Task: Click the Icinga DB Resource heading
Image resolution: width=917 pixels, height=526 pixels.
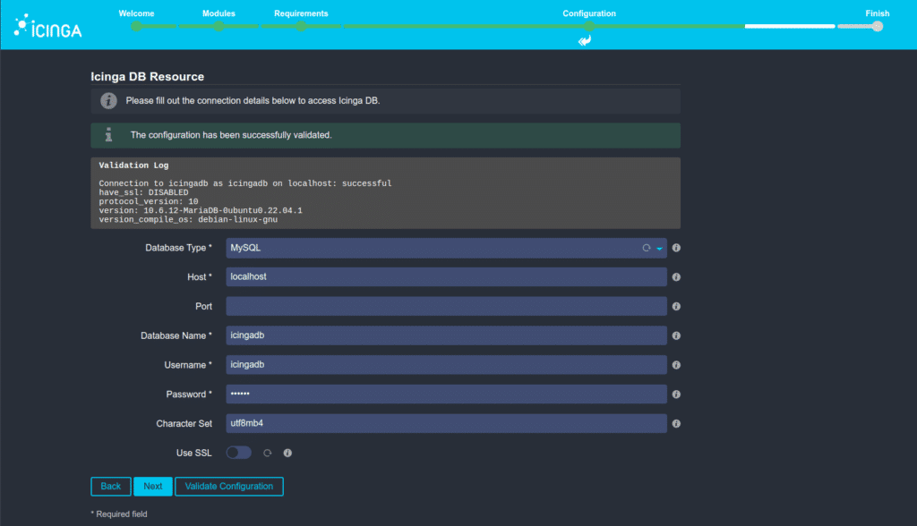Action: (148, 77)
